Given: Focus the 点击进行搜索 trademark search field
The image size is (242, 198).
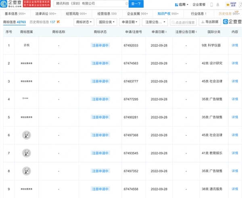Looking at the screenshot, I should tap(183, 22).
